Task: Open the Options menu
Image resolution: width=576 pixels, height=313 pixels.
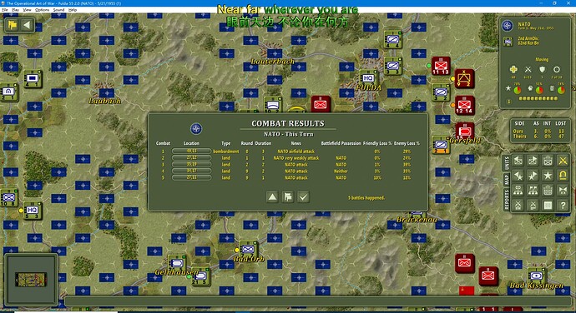Action: pos(43,10)
